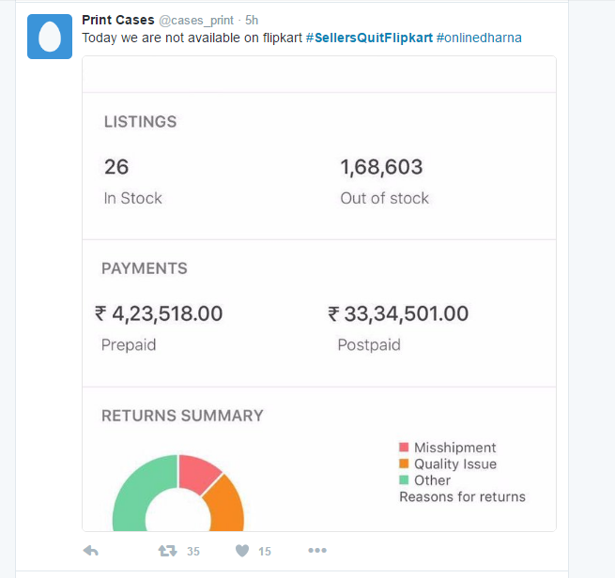Select the orange Quality Issue donut segment
The height and width of the screenshot is (578, 615).
[x=226, y=507]
